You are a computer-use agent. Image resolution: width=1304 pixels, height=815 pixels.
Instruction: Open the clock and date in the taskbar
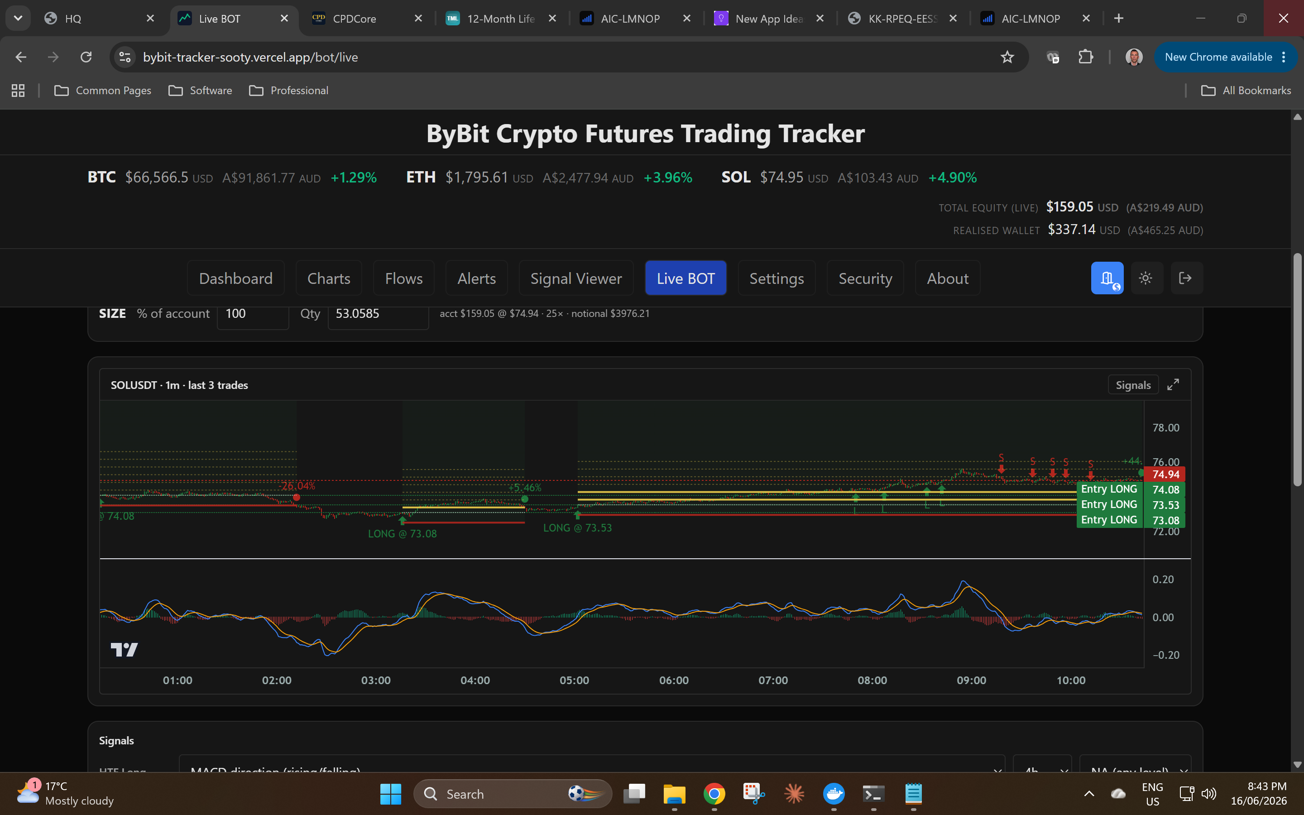click(1259, 793)
